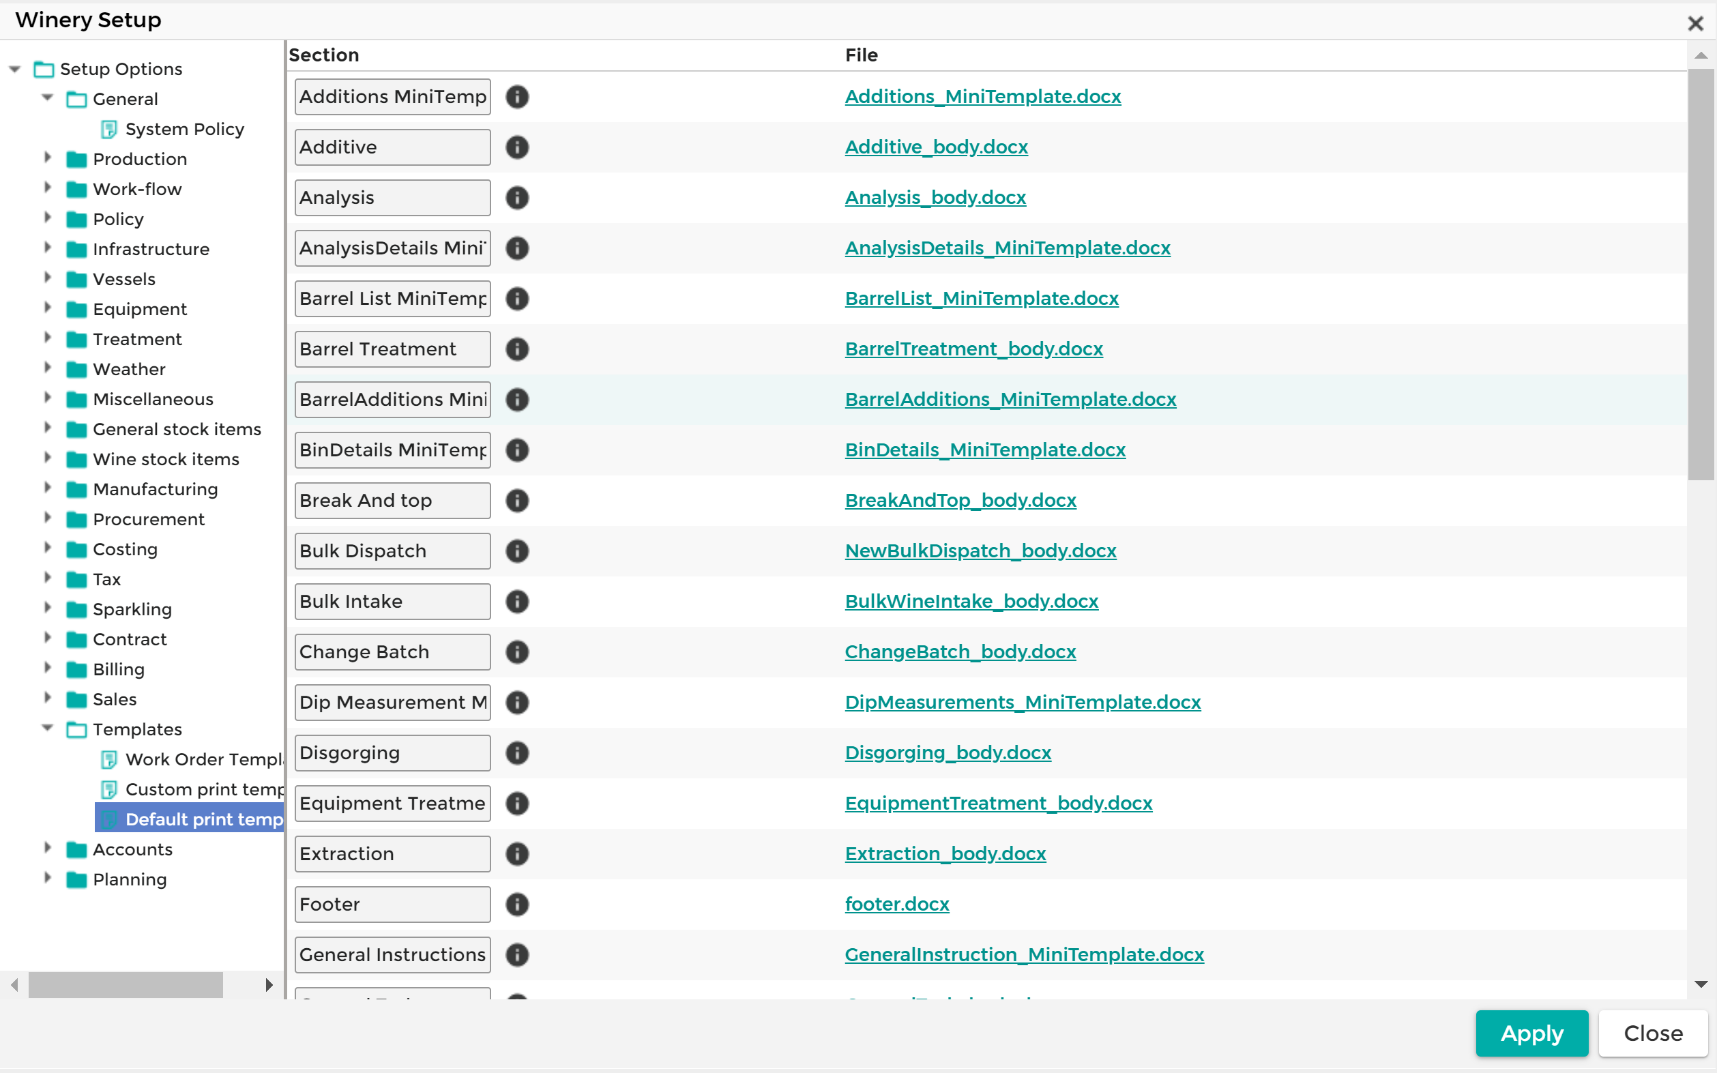Click the Vessels folder icon
1717x1073 pixels.
[x=76, y=280]
